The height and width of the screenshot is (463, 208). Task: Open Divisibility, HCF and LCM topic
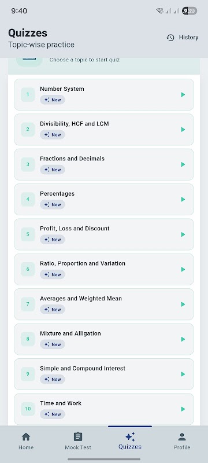[x=103, y=130]
